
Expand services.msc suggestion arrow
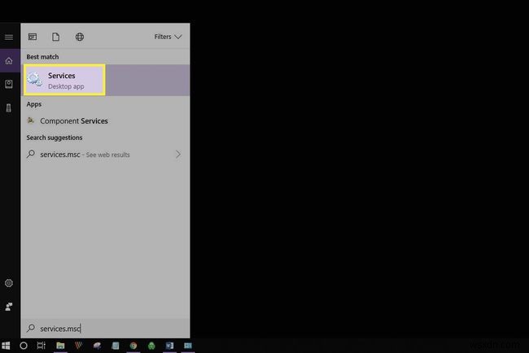(x=178, y=155)
